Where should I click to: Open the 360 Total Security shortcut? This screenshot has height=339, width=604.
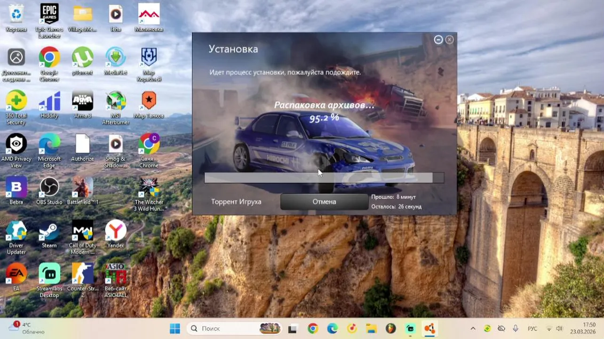pos(16,107)
